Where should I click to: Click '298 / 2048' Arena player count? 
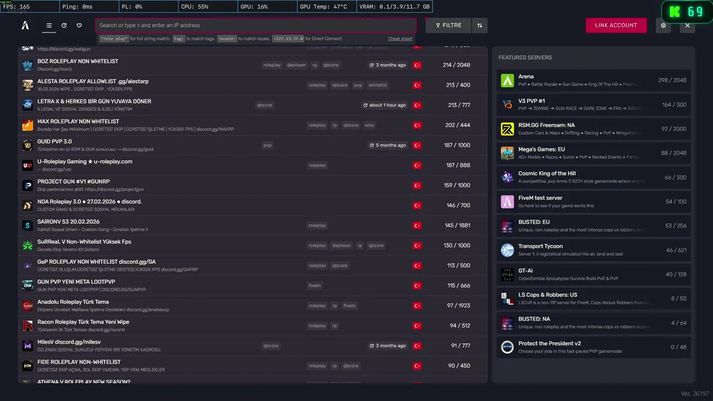click(672, 80)
